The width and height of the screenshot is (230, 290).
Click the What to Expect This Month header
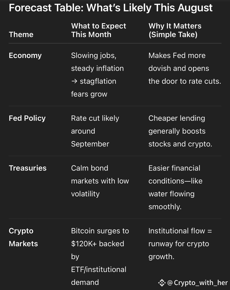coord(99,30)
